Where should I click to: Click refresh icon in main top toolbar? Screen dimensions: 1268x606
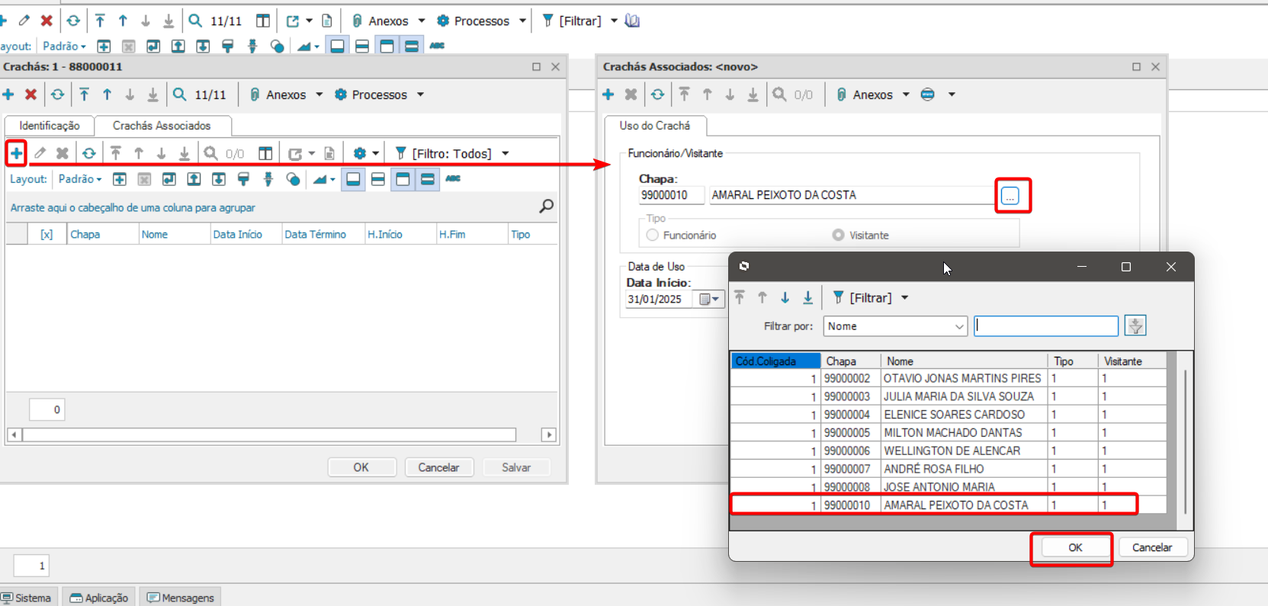pyautogui.click(x=73, y=21)
